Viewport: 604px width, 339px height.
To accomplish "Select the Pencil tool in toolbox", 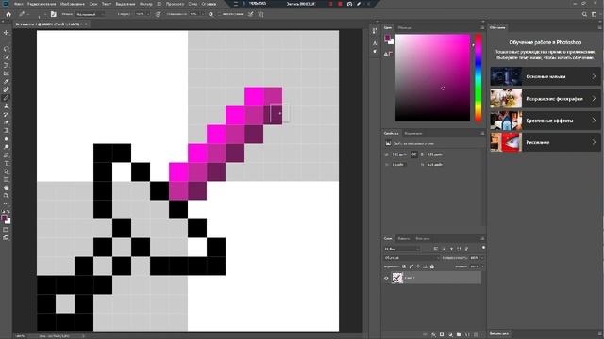I will 7,98.
